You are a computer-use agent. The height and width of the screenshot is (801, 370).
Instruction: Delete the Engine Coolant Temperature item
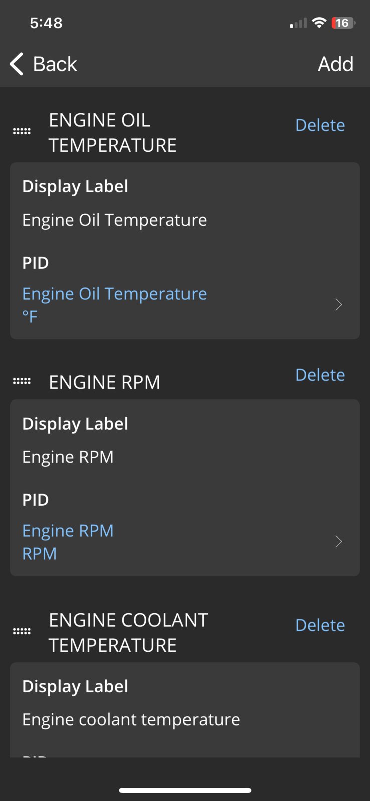[x=320, y=625]
